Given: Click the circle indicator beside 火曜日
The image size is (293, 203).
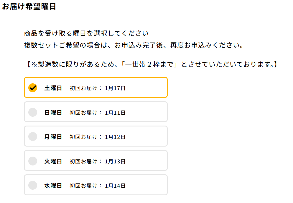Looking at the screenshot, I should (32, 160).
